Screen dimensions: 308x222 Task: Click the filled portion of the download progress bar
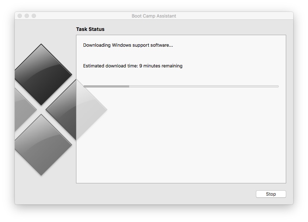click(106, 86)
